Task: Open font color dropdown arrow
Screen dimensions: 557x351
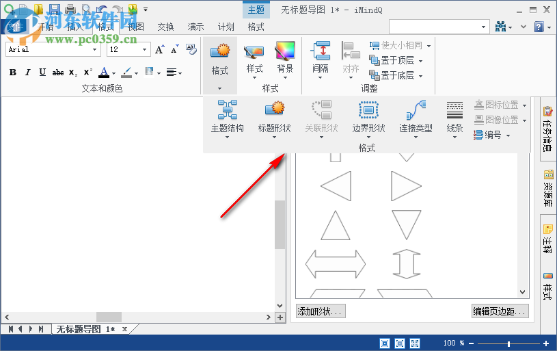Action: (113, 74)
